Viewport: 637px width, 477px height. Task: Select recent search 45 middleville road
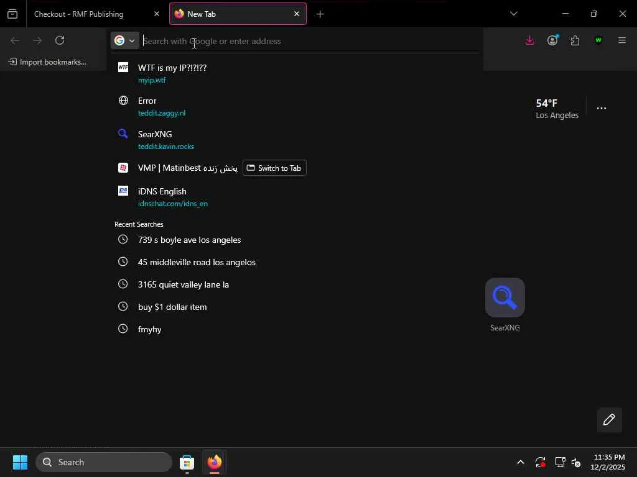click(x=295, y=262)
